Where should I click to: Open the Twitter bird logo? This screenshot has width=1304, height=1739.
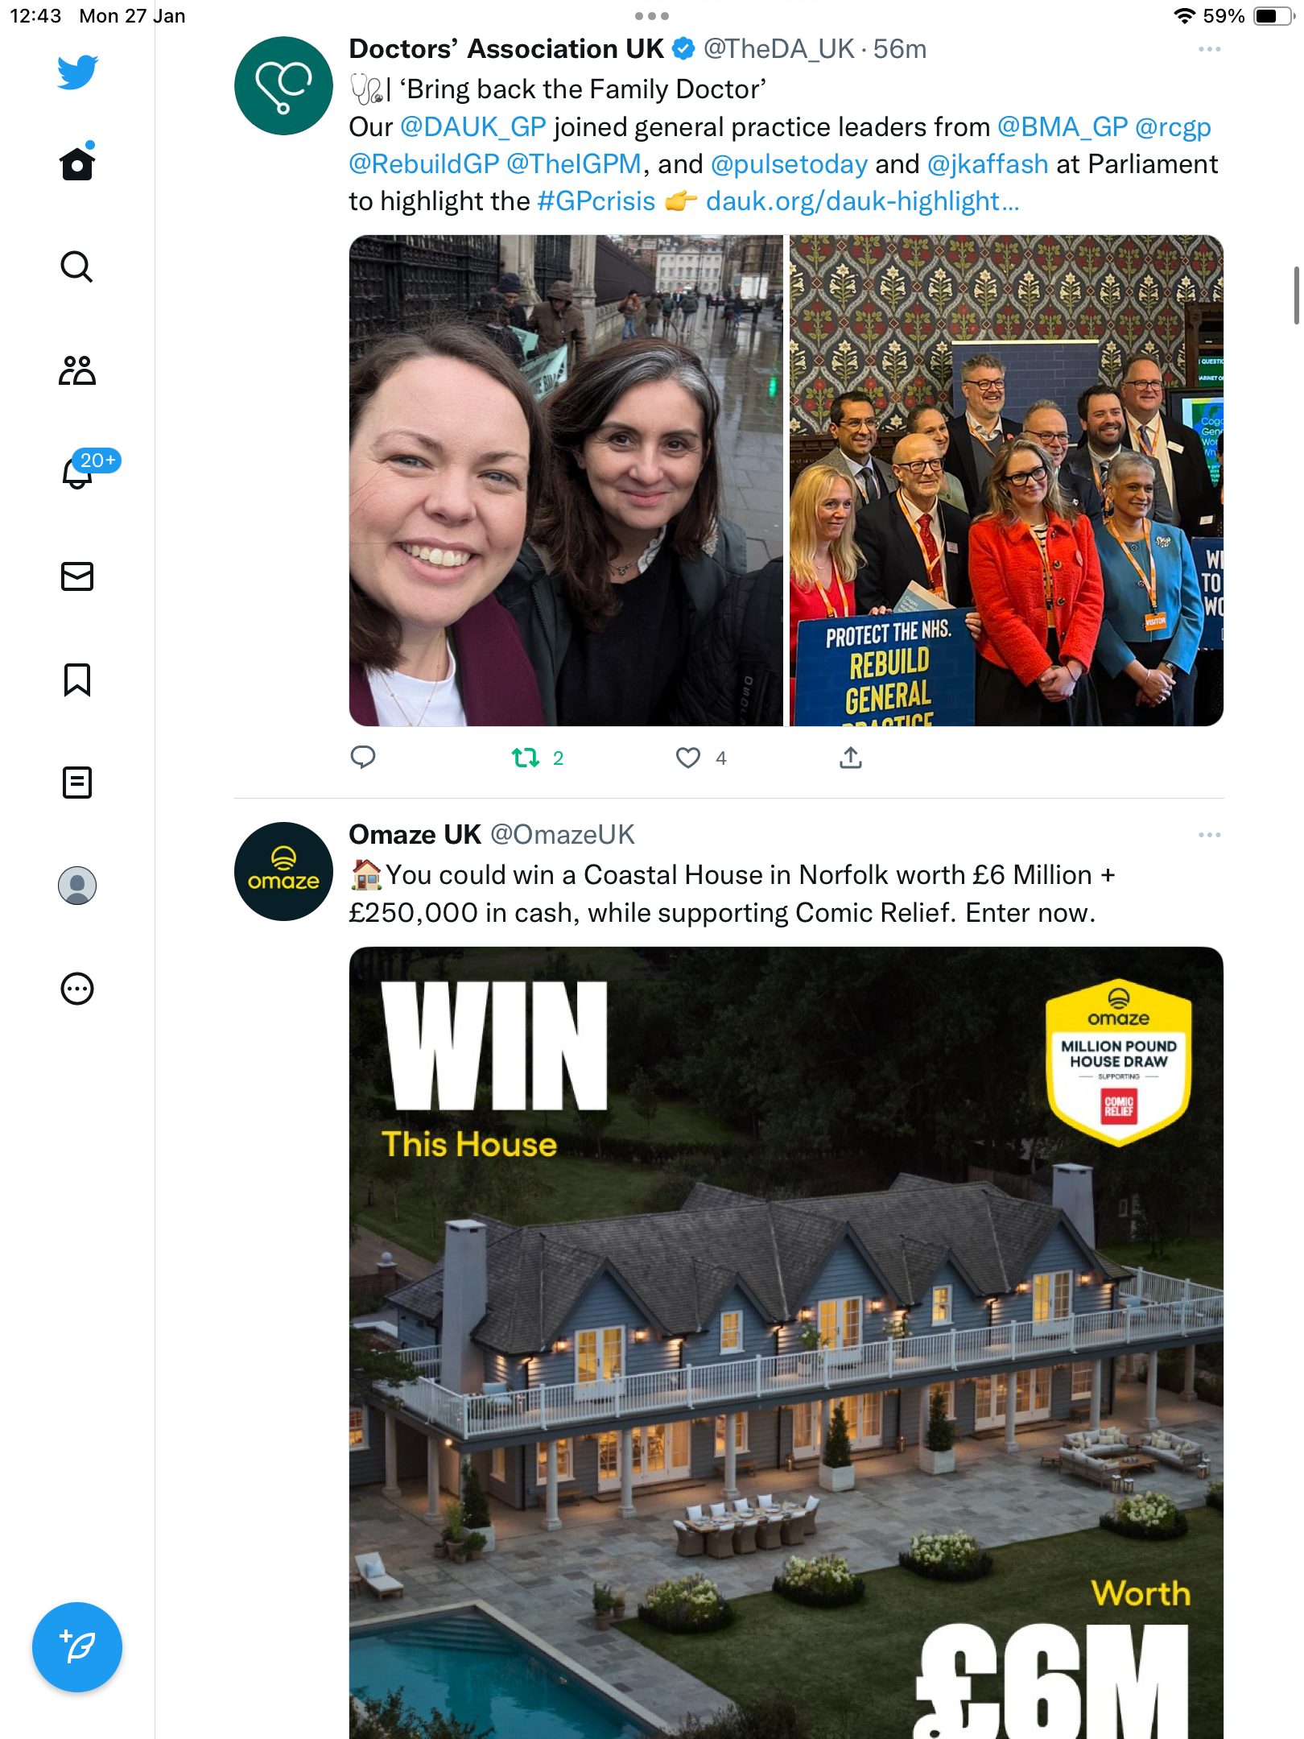click(77, 72)
